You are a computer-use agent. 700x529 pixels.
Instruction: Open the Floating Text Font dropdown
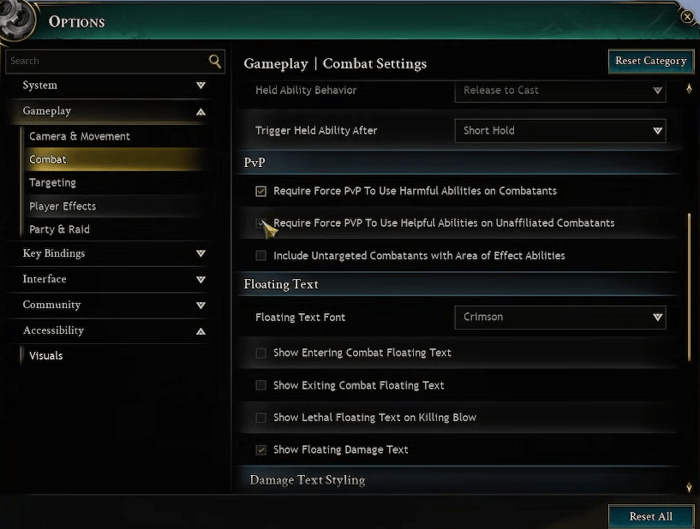pos(560,317)
